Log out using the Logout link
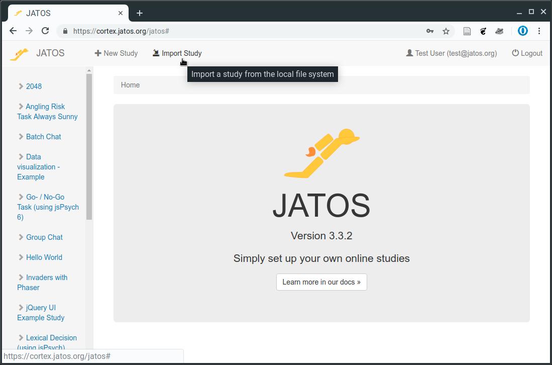Image resolution: width=552 pixels, height=365 pixels. 527,53
